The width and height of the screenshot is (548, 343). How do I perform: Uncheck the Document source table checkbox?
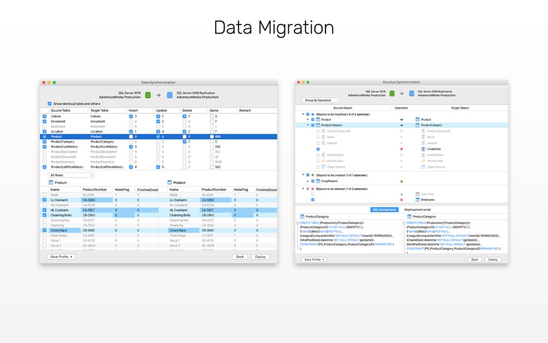coord(45,121)
